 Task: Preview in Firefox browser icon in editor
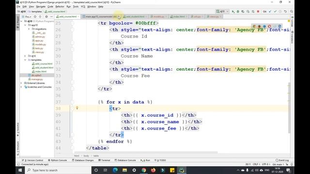pos(259,26)
